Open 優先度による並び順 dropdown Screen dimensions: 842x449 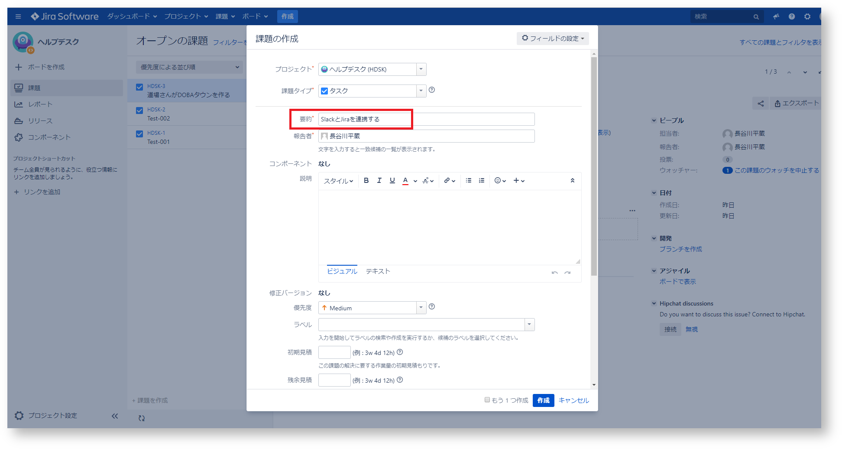tap(189, 67)
